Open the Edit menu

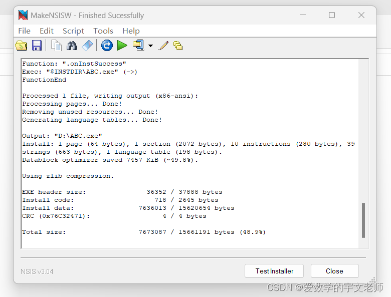point(47,31)
